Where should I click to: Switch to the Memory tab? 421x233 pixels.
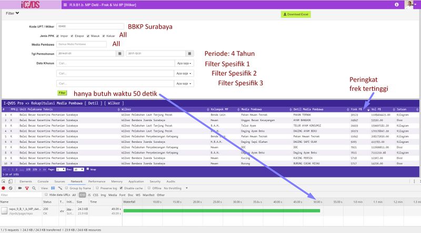click(117, 181)
